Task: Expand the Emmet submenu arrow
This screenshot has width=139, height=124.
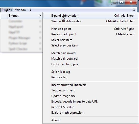Action: [x=40, y=16]
